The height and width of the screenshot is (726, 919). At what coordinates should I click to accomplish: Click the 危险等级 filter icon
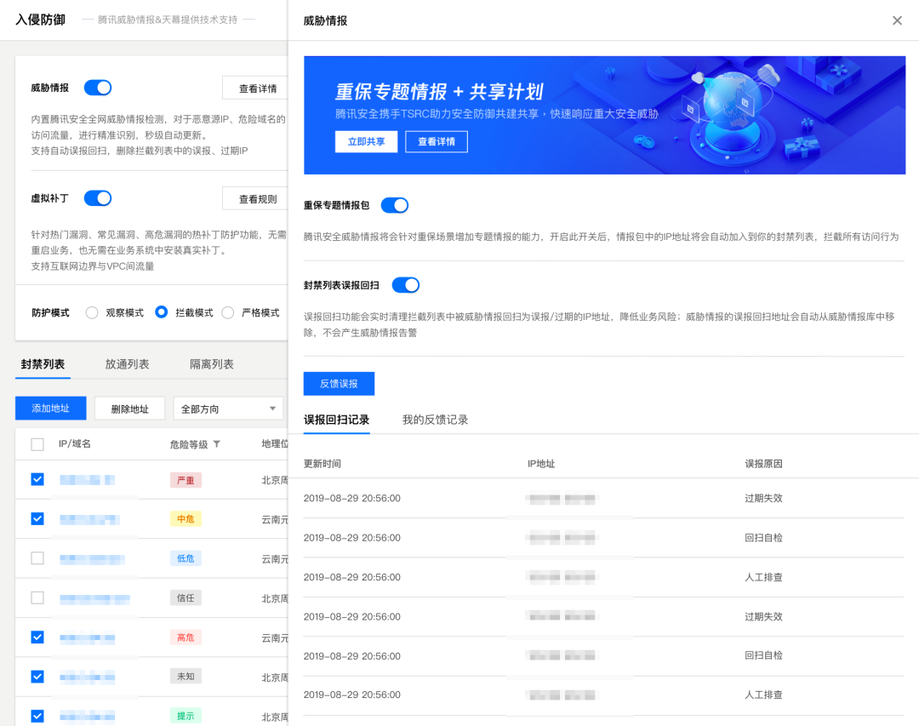coord(216,444)
